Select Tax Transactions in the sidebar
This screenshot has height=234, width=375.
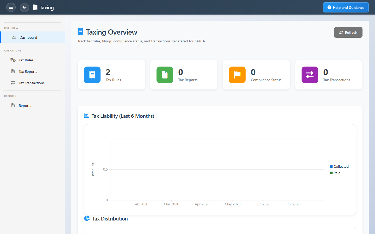click(33, 83)
